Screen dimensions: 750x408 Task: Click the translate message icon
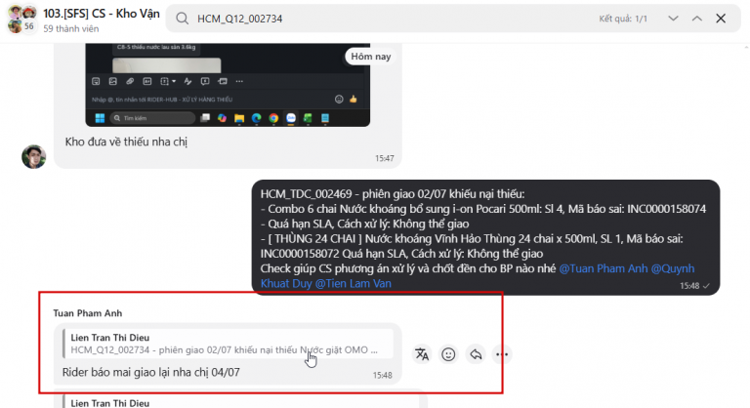[422, 354]
